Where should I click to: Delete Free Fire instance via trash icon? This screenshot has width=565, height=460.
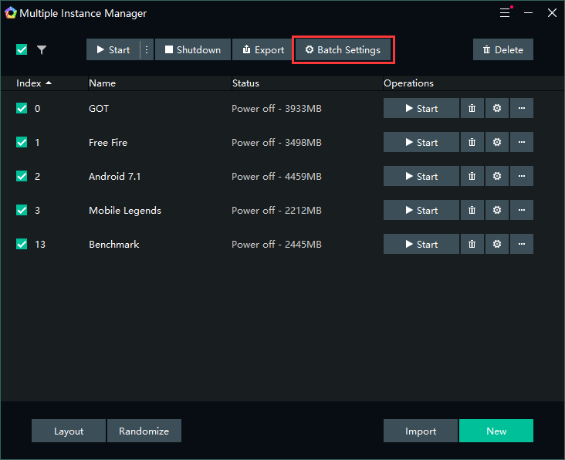472,143
